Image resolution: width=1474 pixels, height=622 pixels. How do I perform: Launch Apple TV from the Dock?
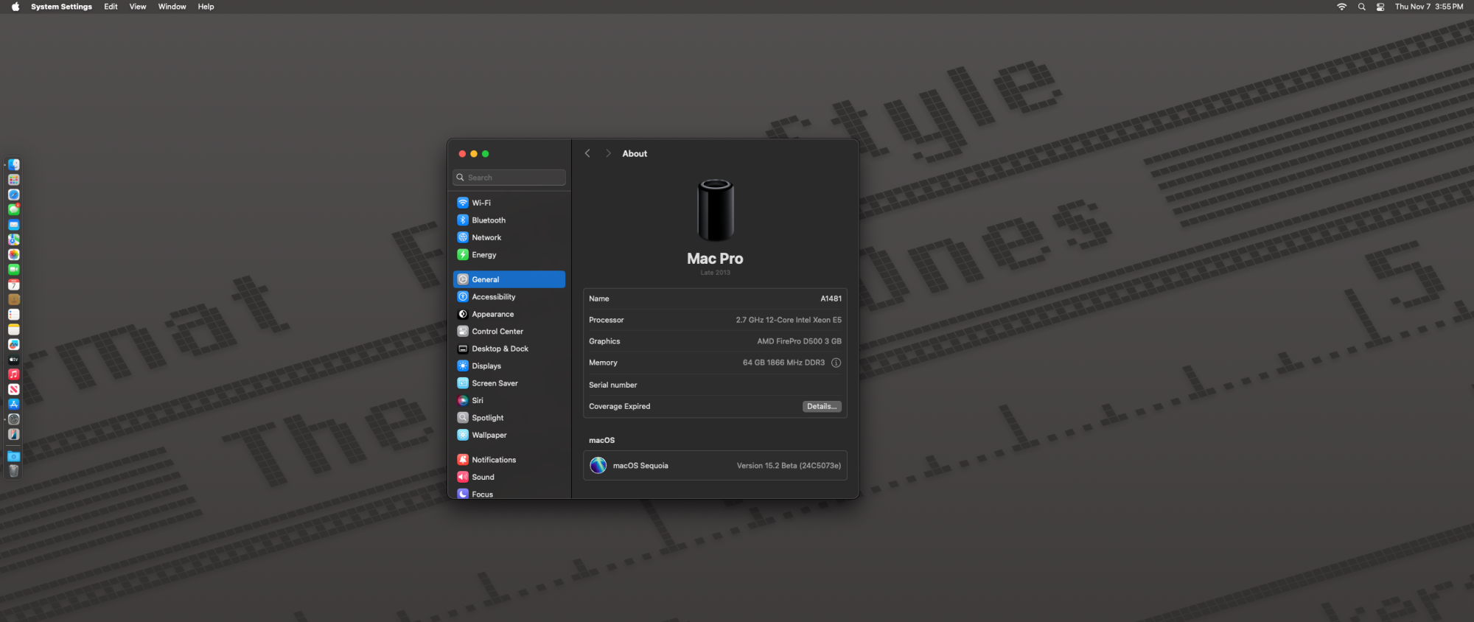pyautogui.click(x=14, y=360)
